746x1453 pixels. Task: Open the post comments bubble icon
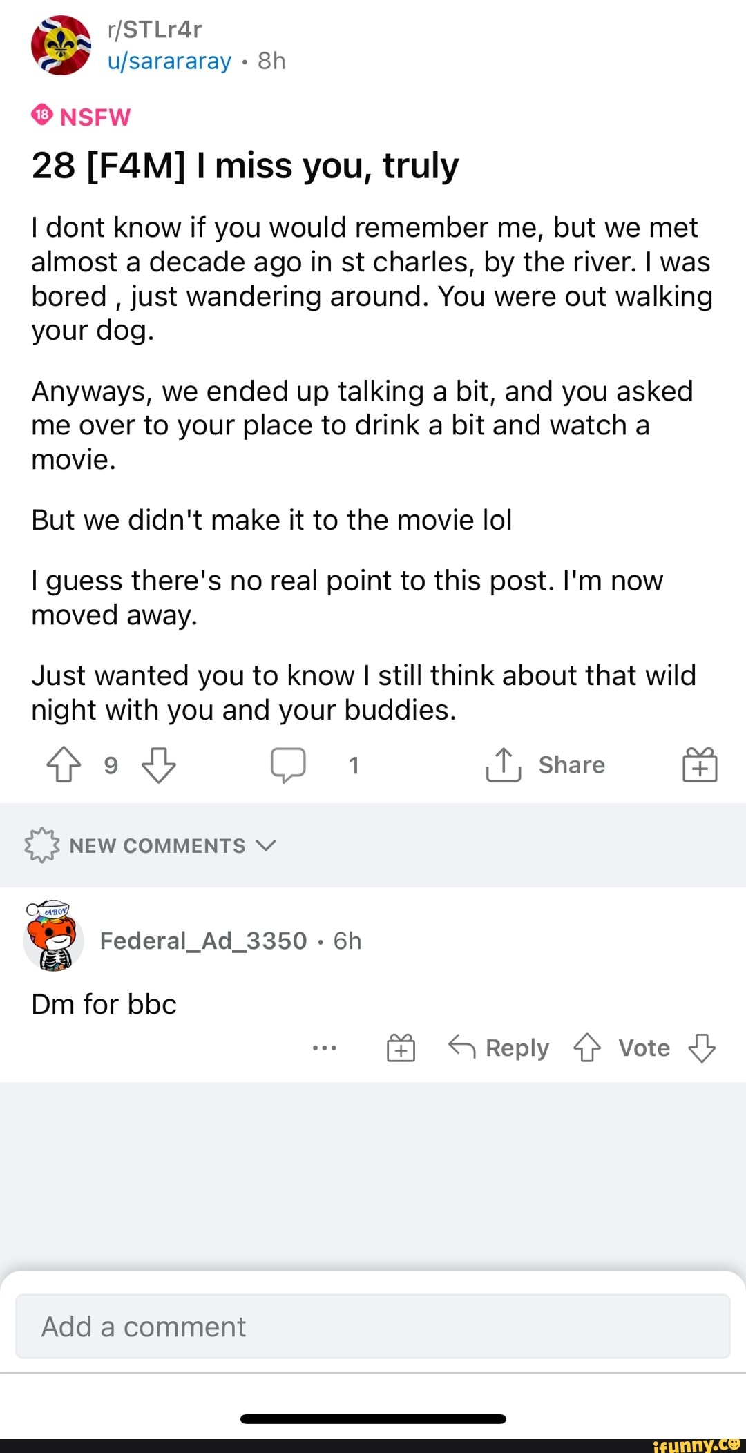(x=288, y=765)
